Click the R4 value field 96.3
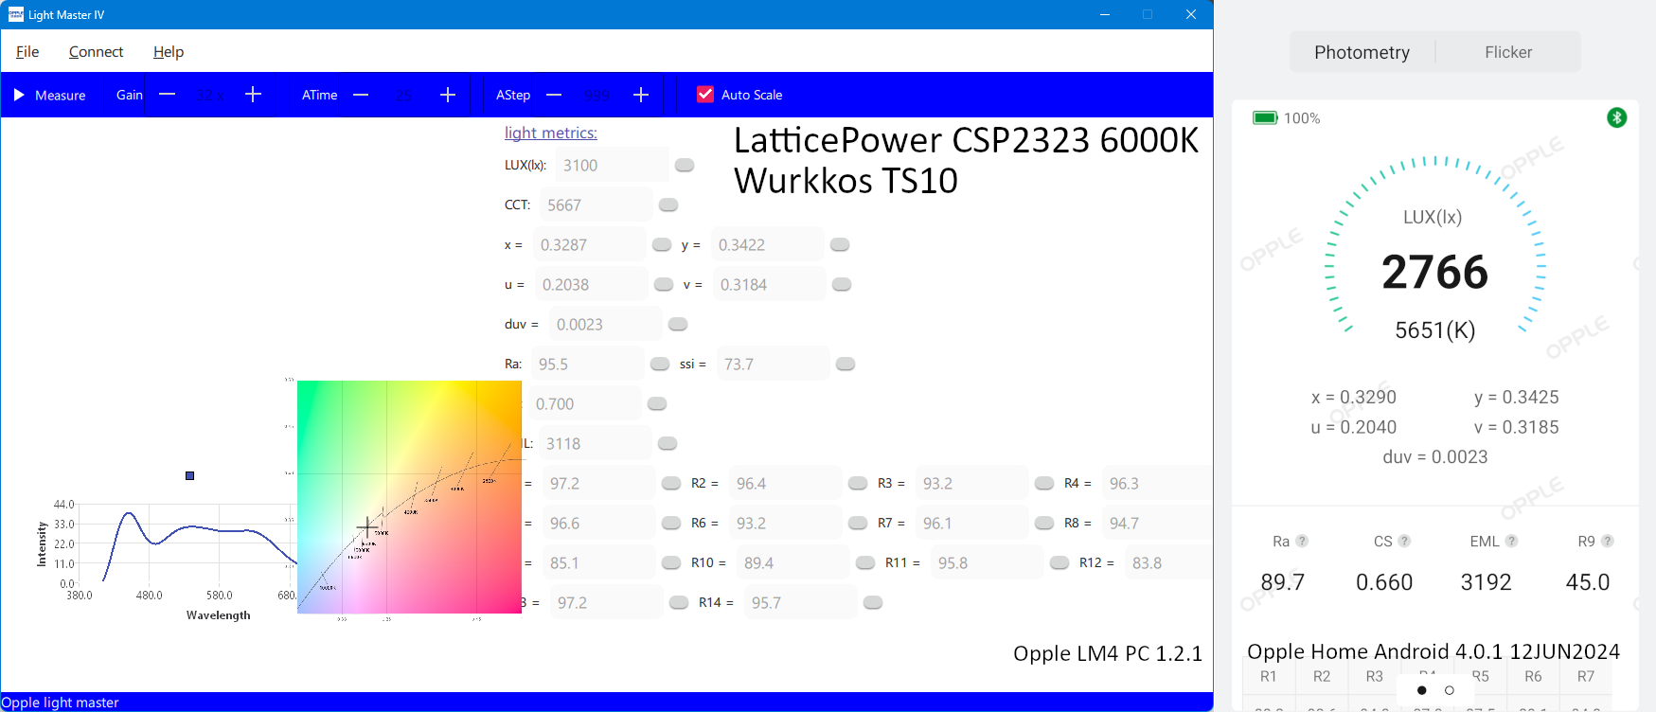The image size is (1656, 712). pyautogui.click(x=1157, y=483)
